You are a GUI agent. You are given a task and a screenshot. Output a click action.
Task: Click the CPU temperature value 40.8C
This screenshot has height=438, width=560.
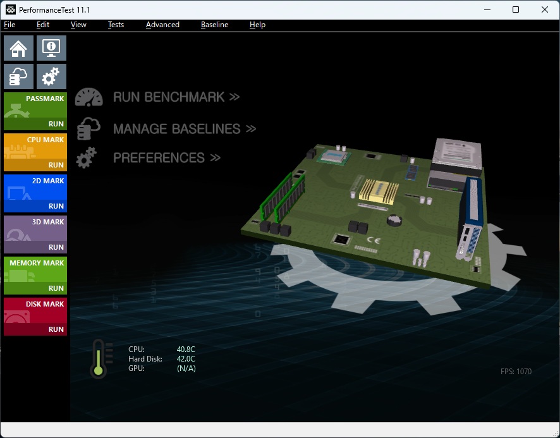point(186,350)
